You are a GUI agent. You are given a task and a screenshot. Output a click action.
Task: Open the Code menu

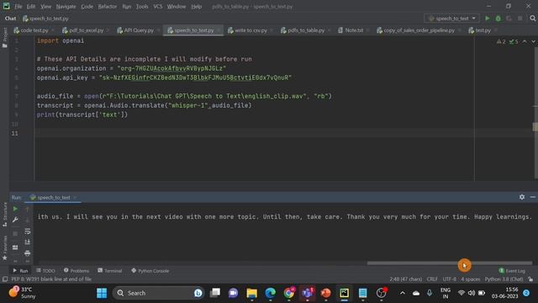(x=87, y=7)
